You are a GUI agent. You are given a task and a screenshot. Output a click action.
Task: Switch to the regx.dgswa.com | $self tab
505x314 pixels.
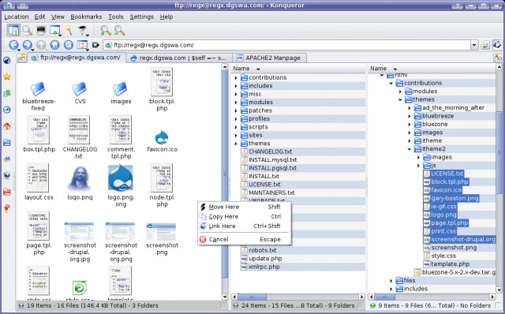click(x=179, y=58)
